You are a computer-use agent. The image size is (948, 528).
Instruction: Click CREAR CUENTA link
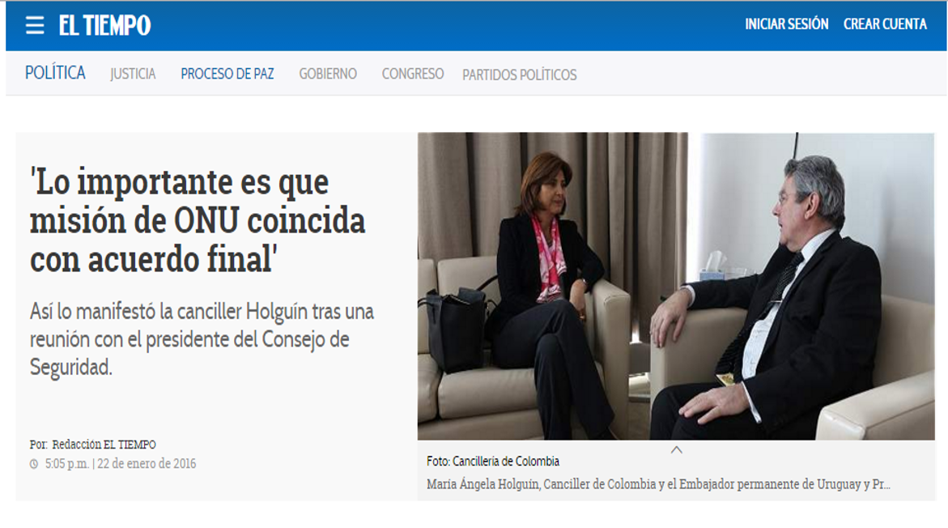pos(885,24)
